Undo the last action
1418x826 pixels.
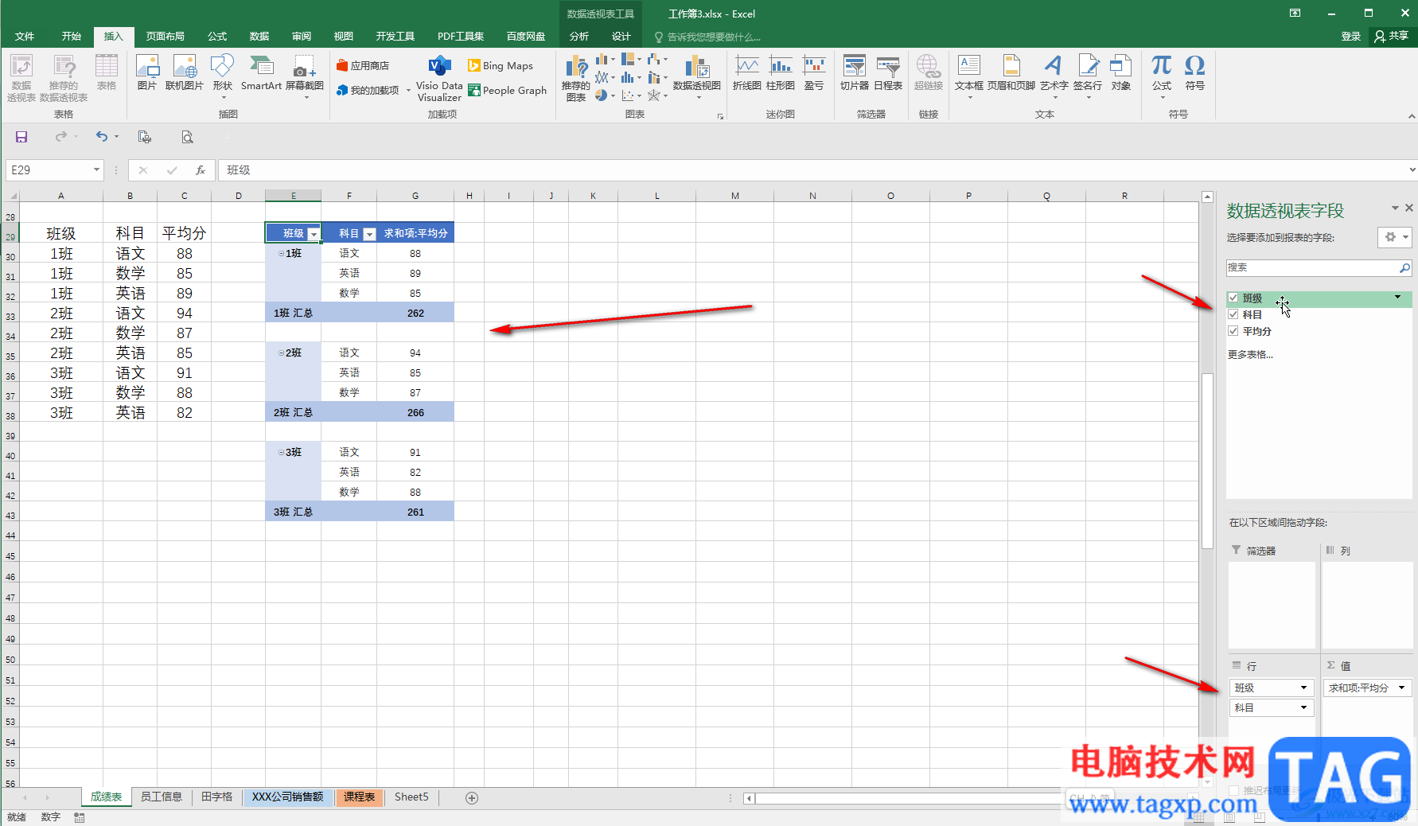[101, 137]
